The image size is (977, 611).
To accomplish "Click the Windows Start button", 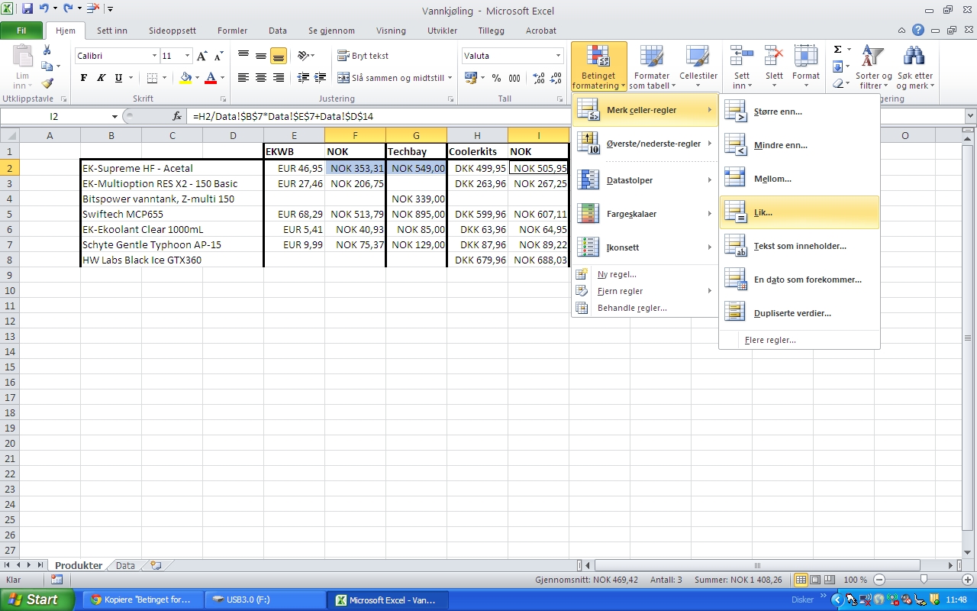I will (x=37, y=600).
